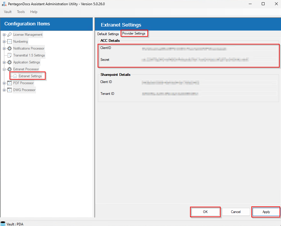
Task: Click the ACC ClientID input field
Action: [x=208, y=48]
